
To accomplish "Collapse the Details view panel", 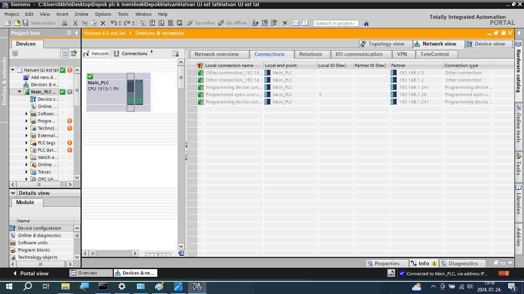I will click(13, 193).
